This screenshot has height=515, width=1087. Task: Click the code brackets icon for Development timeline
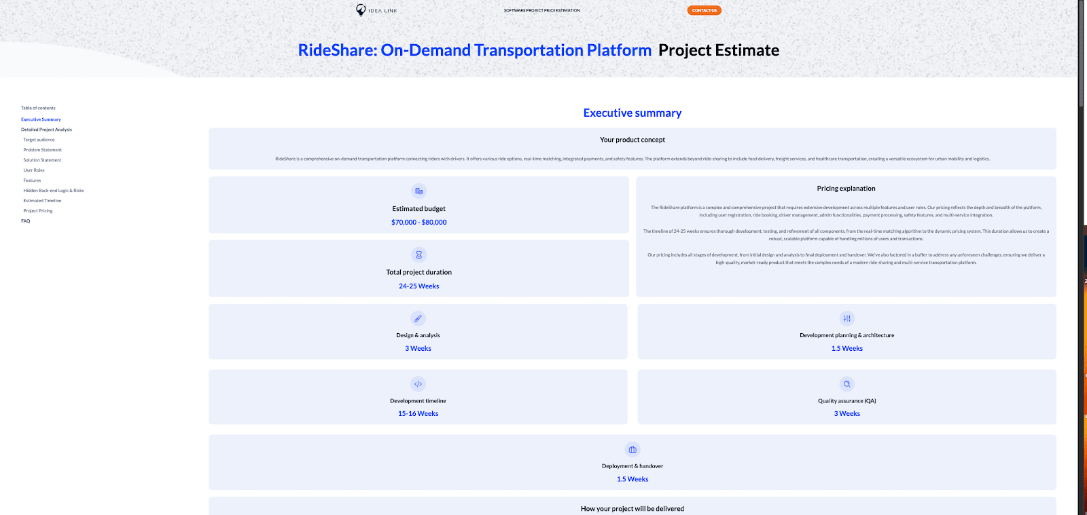(x=418, y=384)
